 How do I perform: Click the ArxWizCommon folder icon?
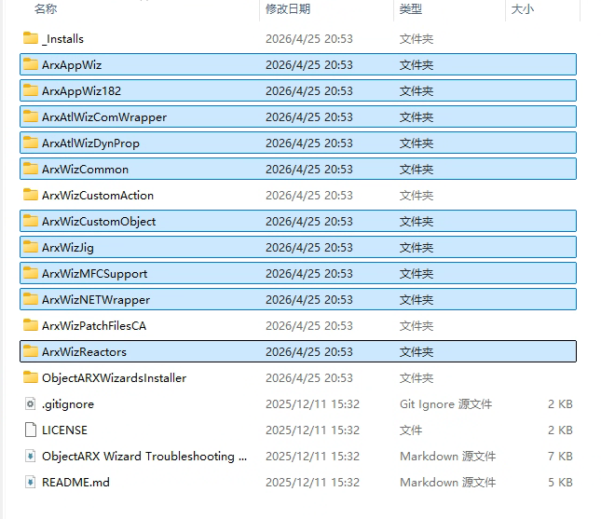point(30,169)
